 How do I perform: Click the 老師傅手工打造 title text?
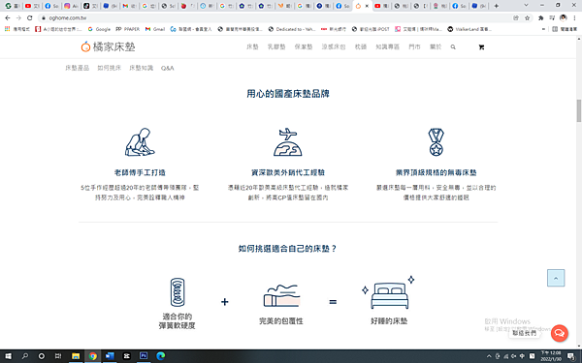click(x=140, y=172)
